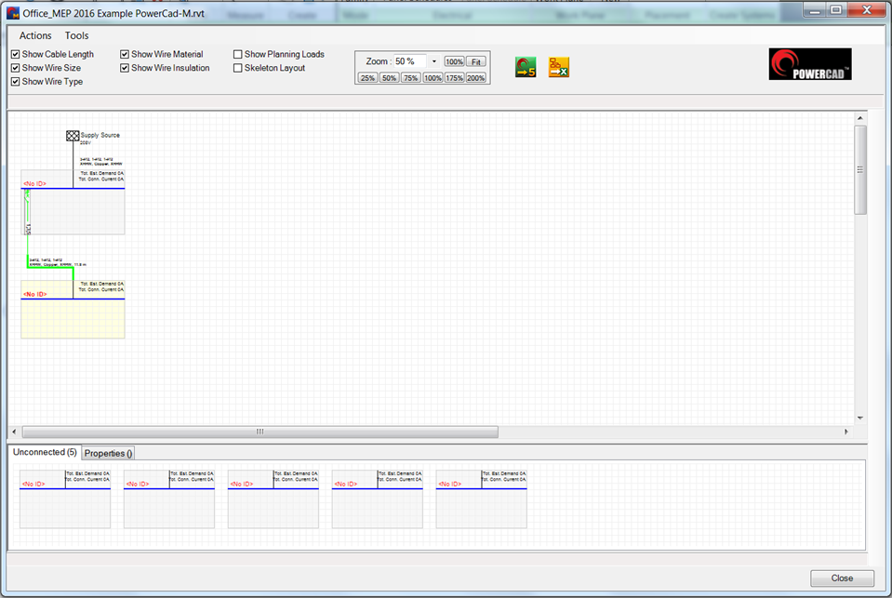The image size is (892, 598).
Task: Export the single line diagram to Excel
Action: click(558, 66)
